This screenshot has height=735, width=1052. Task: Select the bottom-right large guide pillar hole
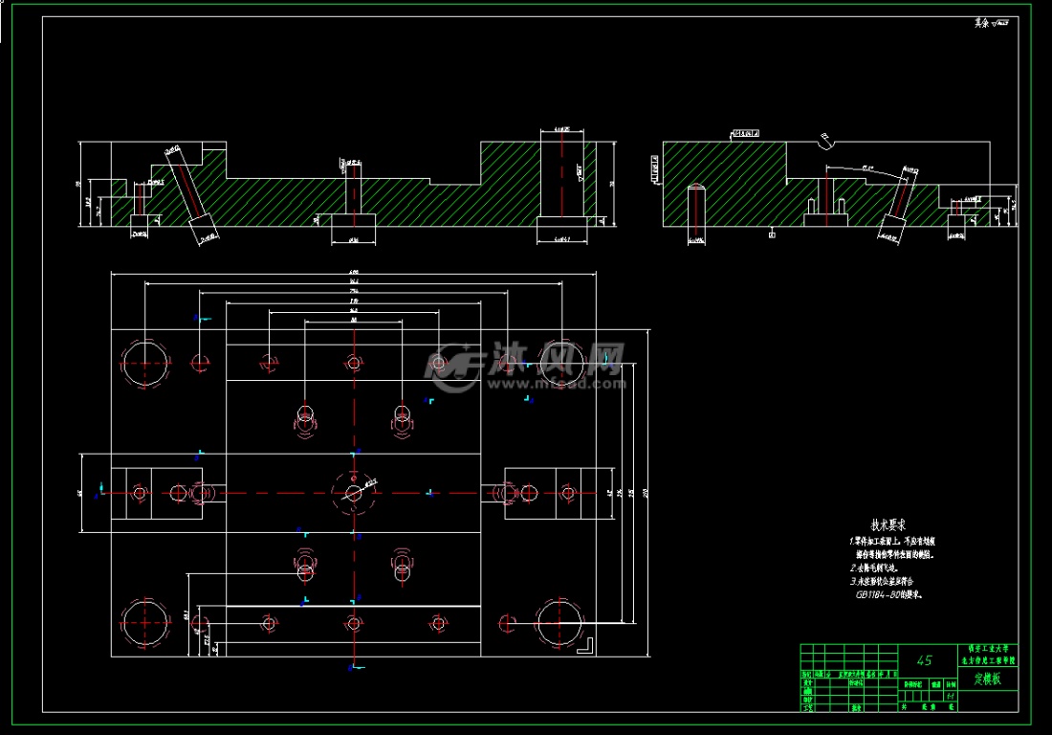tap(560, 622)
